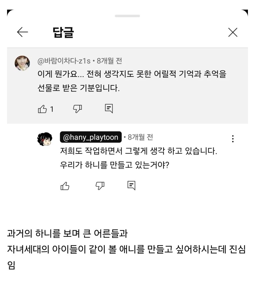Dislike the reply from @hany_playtoon
The height and width of the screenshot is (305, 255).
(100, 185)
